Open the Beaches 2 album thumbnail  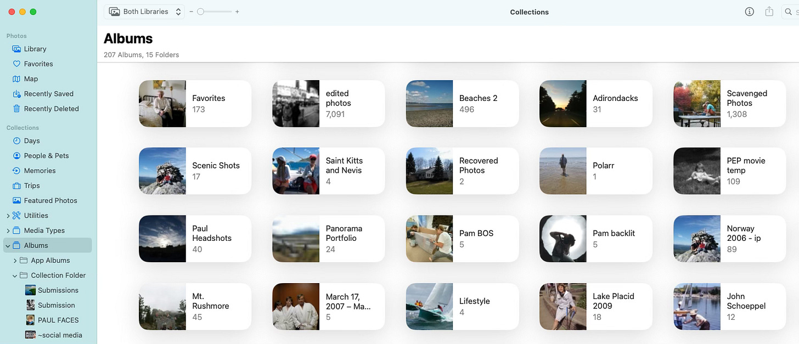[x=430, y=104]
